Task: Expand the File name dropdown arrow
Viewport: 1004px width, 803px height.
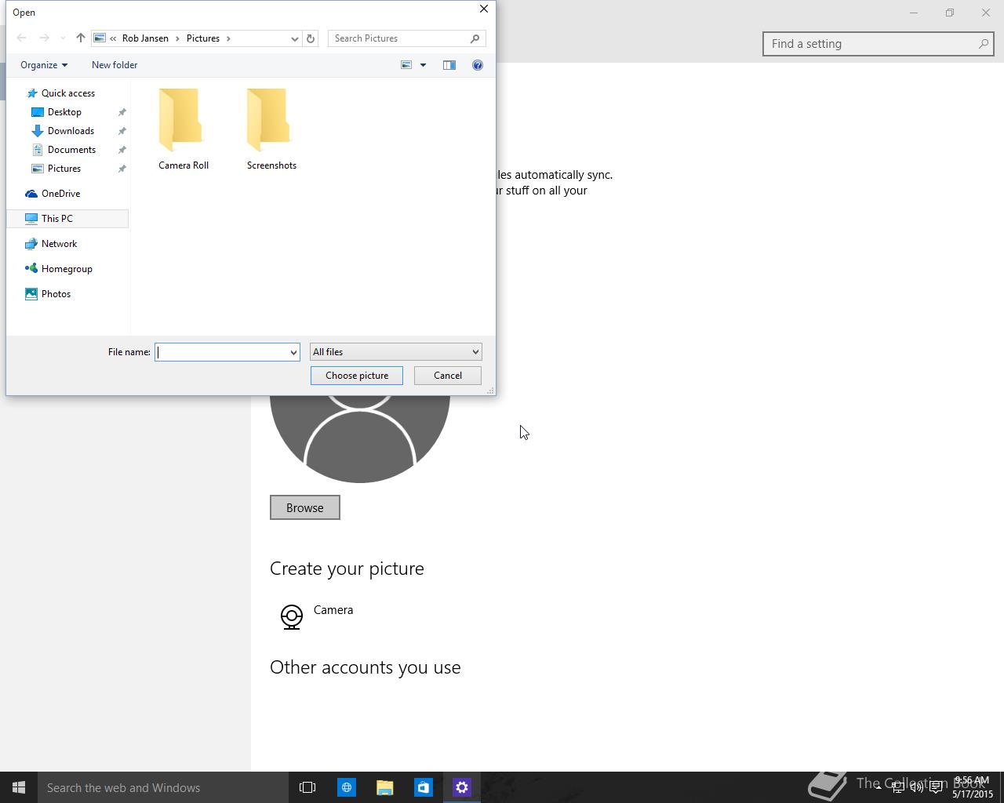Action: click(293, 352)
